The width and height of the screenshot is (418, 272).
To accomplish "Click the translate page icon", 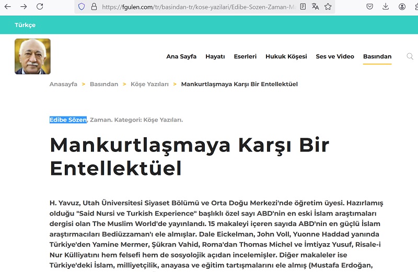I will pyautogui.click(x=315, y=7).
